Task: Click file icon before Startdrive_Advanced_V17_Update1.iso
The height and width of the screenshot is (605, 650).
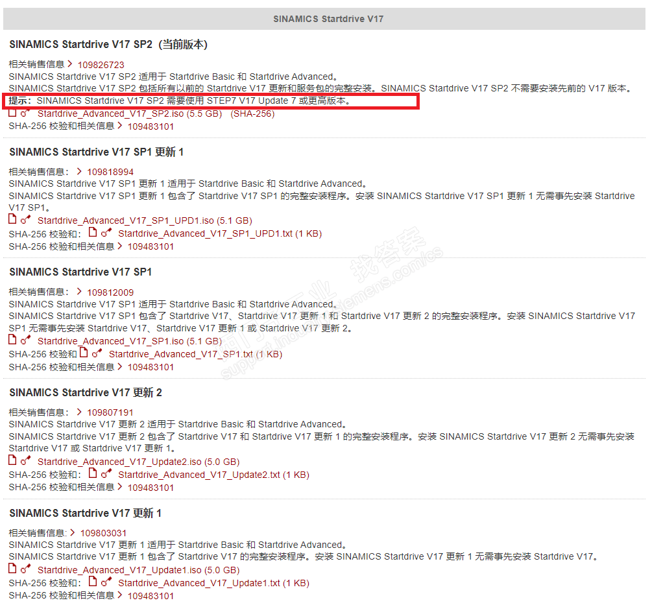Action: click(12, 569)
